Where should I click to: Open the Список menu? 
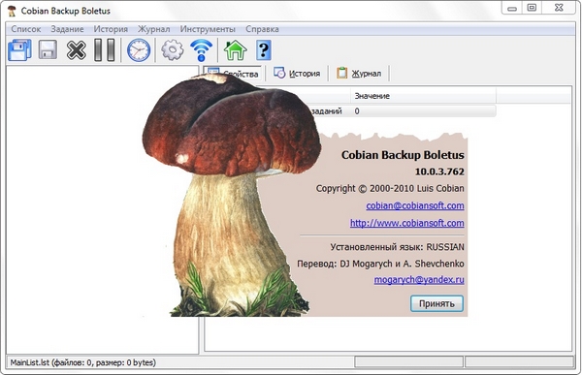(26, 29)
